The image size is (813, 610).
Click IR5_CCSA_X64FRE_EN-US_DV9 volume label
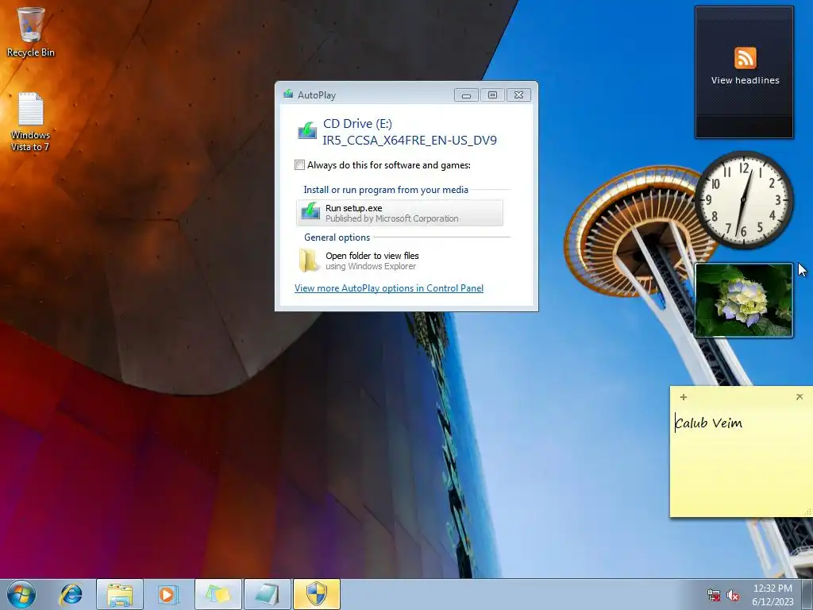click(x=410, y=140)
